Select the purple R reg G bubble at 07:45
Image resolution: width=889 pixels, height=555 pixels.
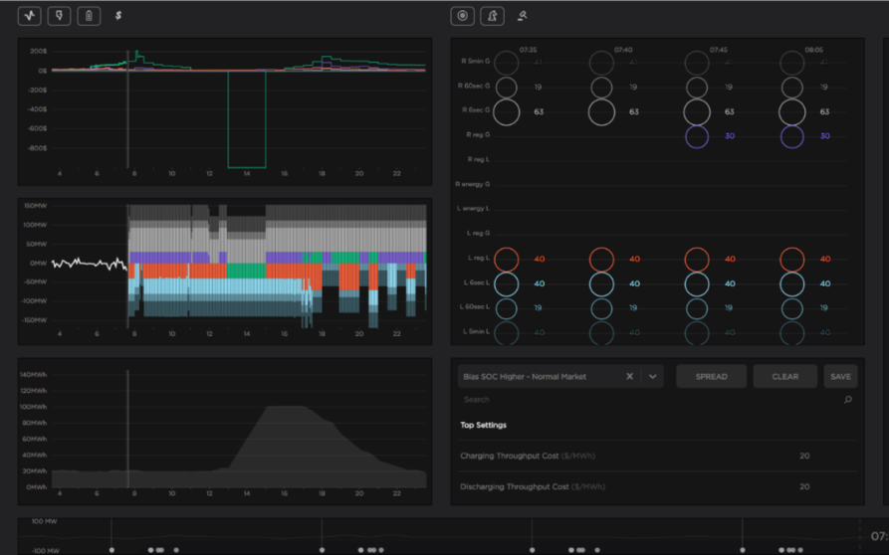click(697, 136)
